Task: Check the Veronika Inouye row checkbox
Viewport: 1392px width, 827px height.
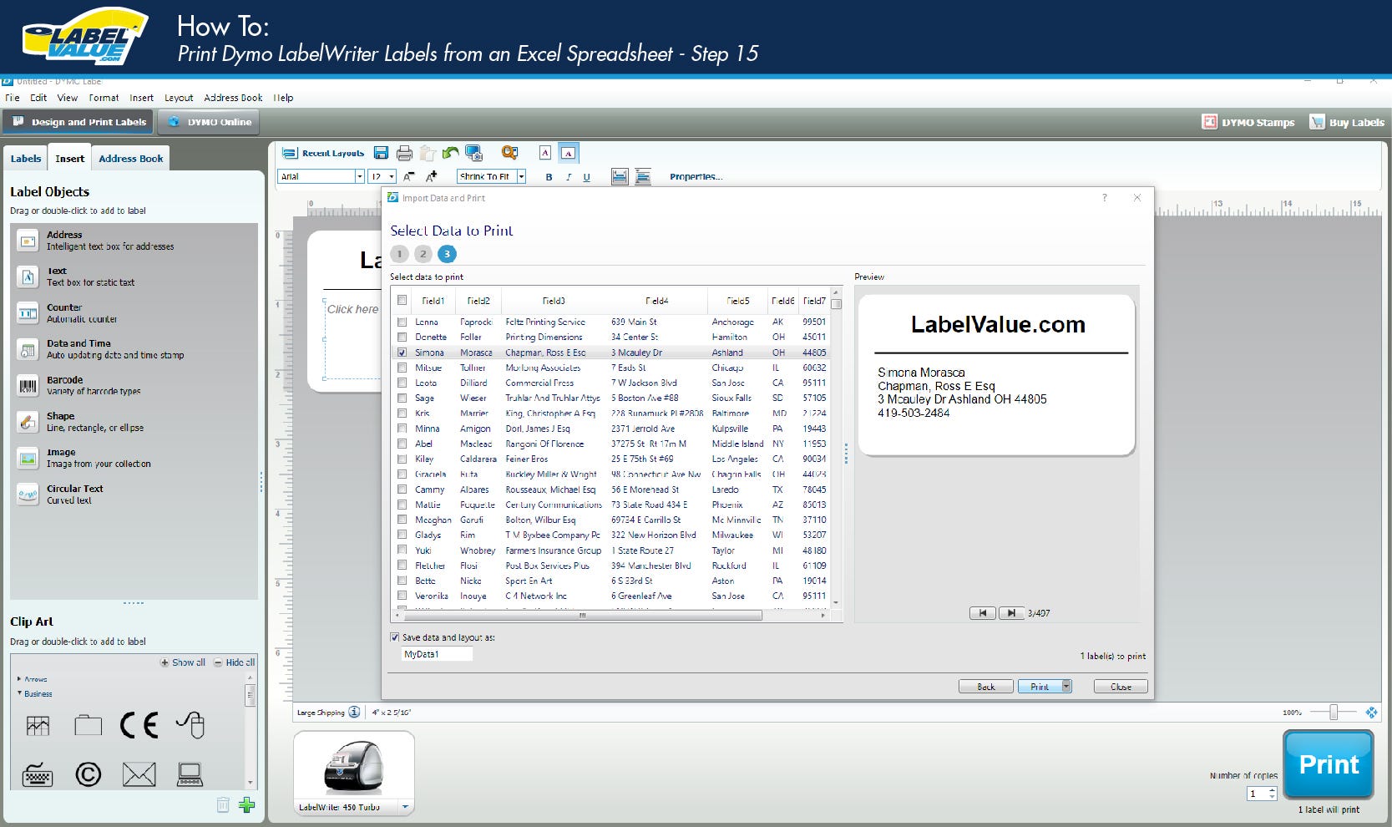Action: pyautogui.click(x=402, y=596)
